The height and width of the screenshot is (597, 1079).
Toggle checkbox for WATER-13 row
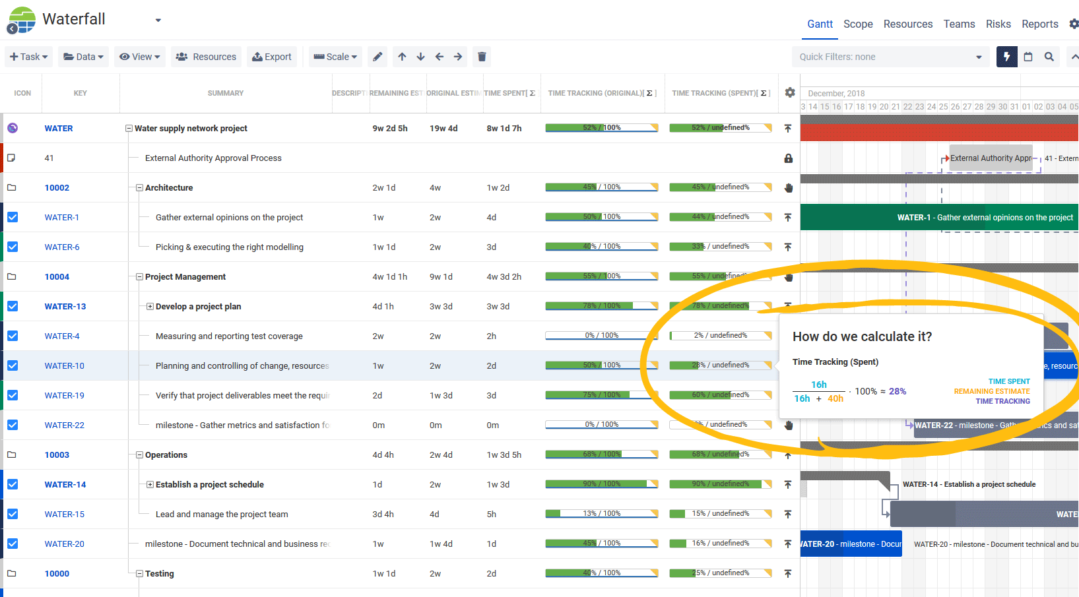coord(13,306)
